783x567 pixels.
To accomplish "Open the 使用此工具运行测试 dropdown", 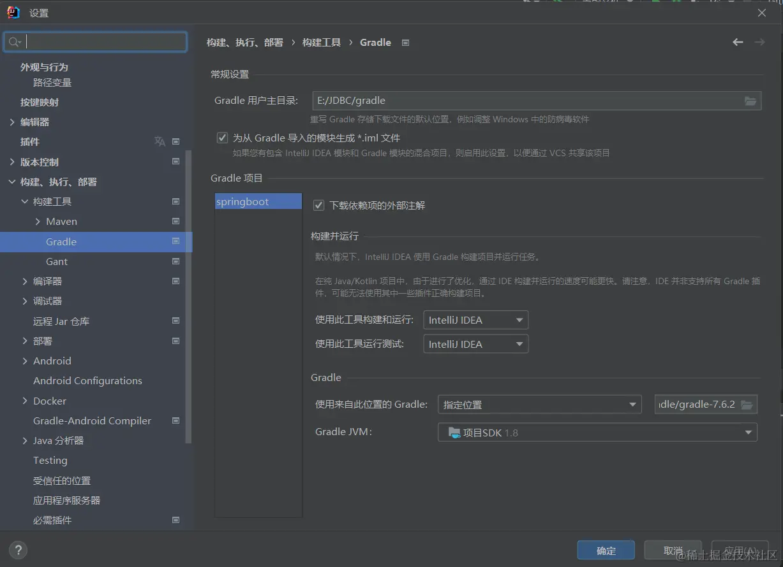I will [475, 344].
